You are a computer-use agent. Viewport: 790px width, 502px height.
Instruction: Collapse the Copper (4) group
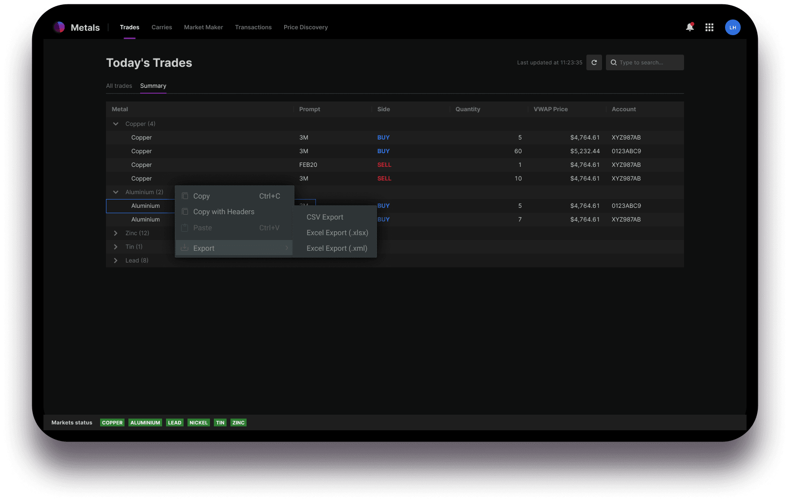coord(116,124)
